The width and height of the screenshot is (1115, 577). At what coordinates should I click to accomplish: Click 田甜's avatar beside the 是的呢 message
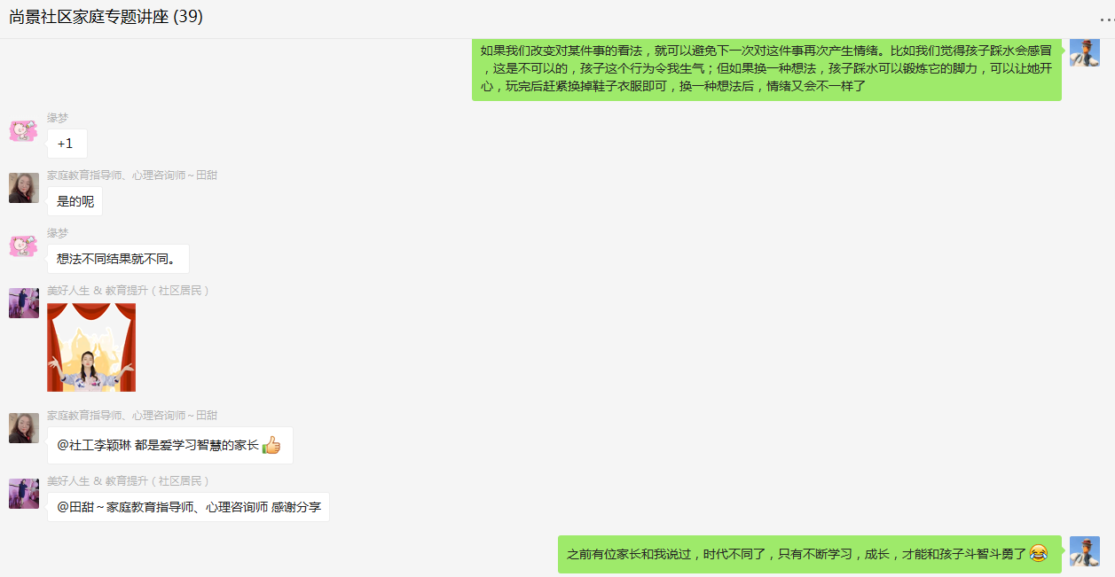[x=24, y=188]
